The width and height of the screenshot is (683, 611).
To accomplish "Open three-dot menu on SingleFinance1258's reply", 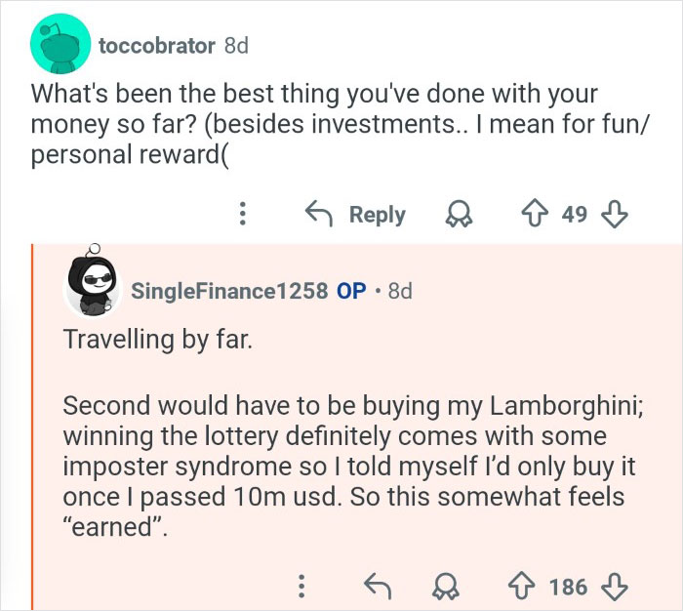I will (301, 586).
